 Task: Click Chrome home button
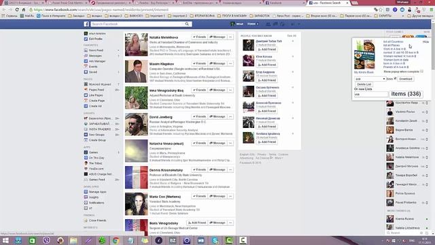(24, 10)
